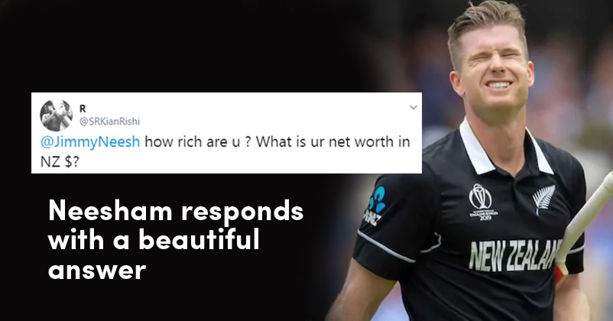
Task: Click the NEW ZEALAND lettering on shirt
Action: [514, 255]
